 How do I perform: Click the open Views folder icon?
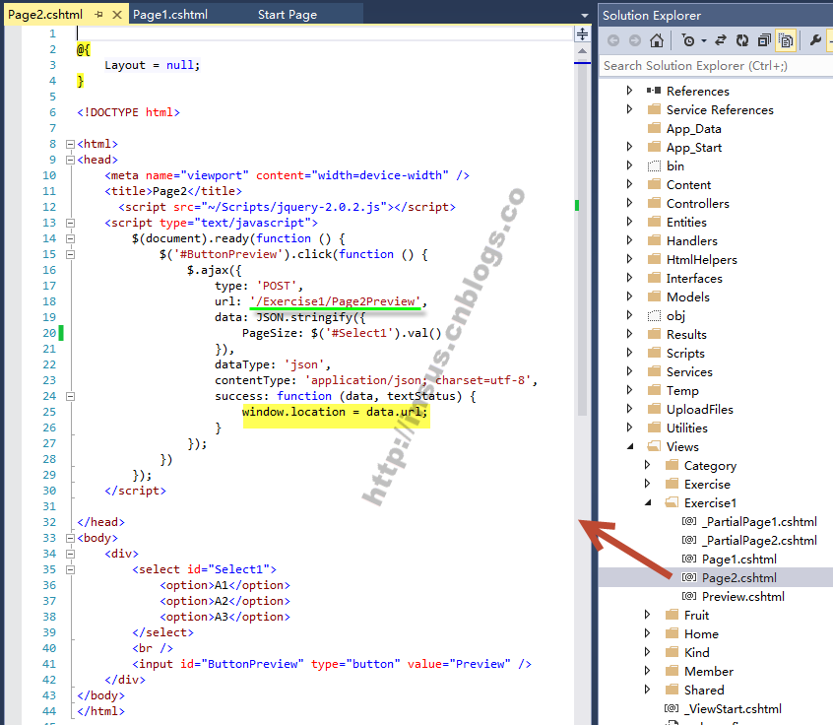pos(654,446)
